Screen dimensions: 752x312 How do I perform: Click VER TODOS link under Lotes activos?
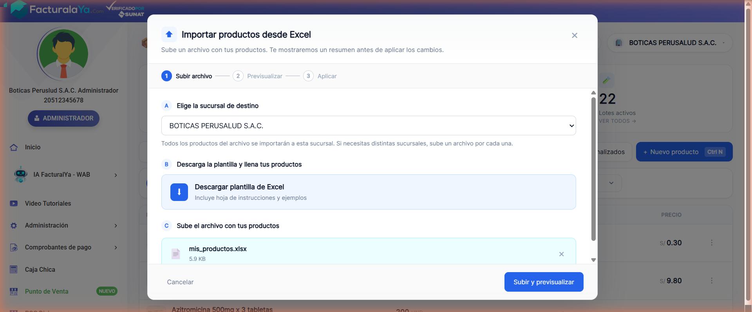[617, 121]
